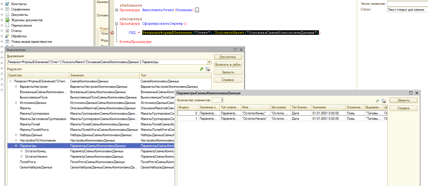Image resolution: width=428 pixels, height=186 pixels.
Task: Click the Рассчитать button
Action: [228, 57]
